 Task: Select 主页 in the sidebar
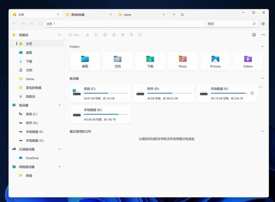coord(37,44)
